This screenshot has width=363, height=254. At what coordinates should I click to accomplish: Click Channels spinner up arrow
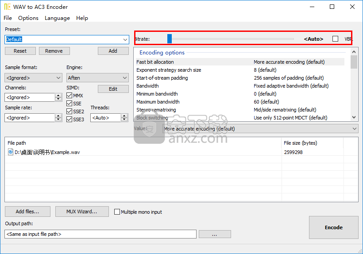pos(58,95)
